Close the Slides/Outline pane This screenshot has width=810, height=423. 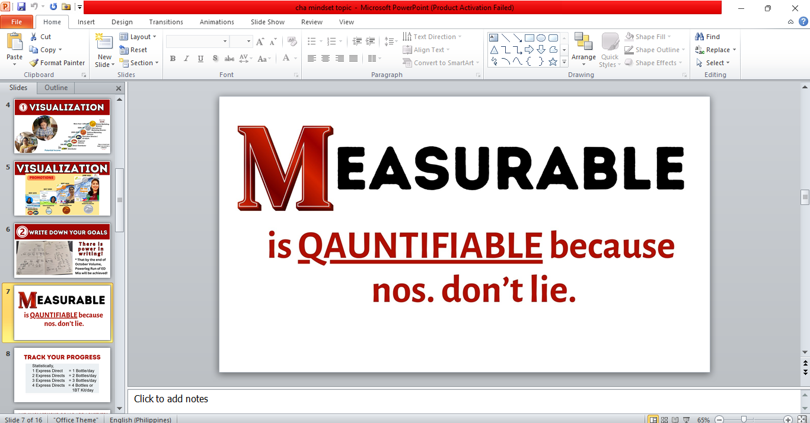click(119, 88)
